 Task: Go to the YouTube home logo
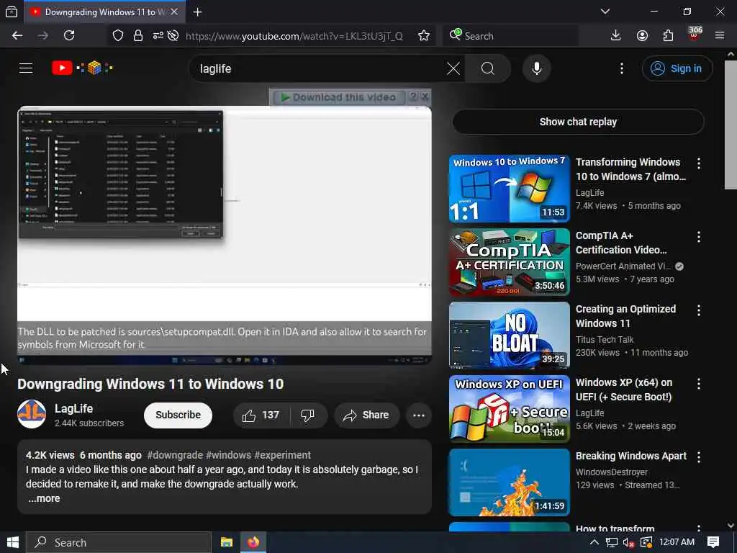tap(83, 68)
